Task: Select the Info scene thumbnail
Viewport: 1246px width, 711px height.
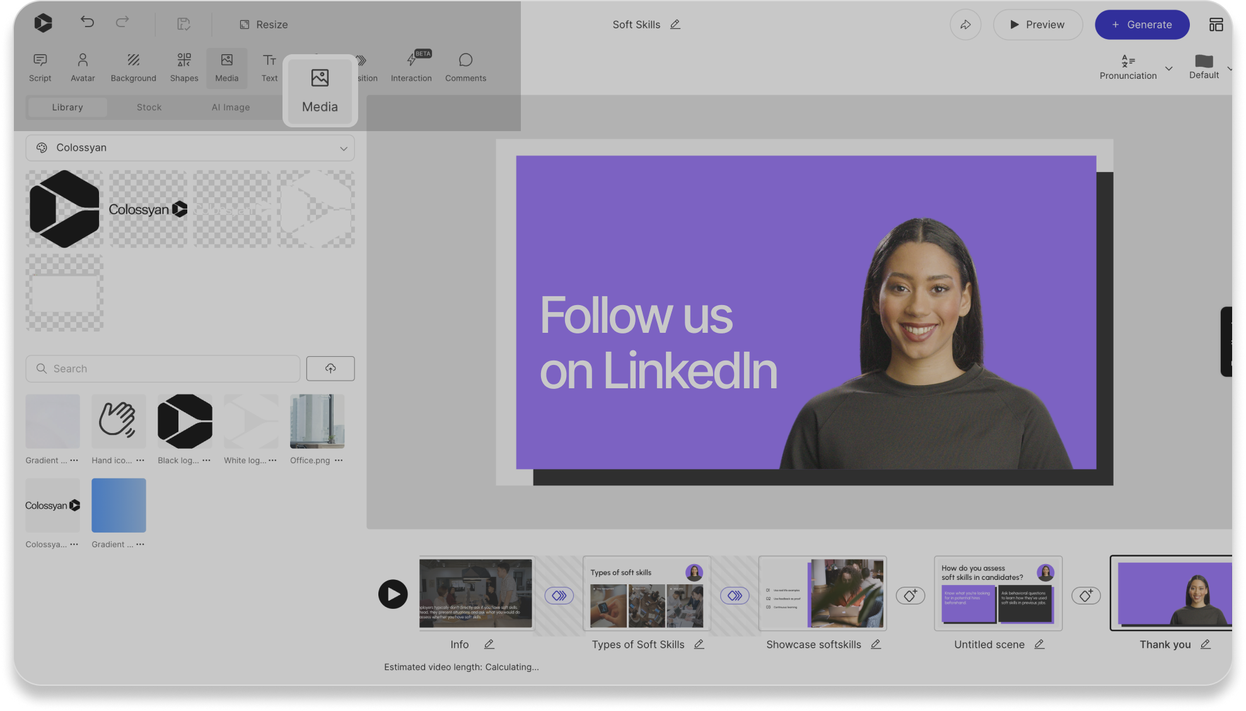Action: coord(476,593)
